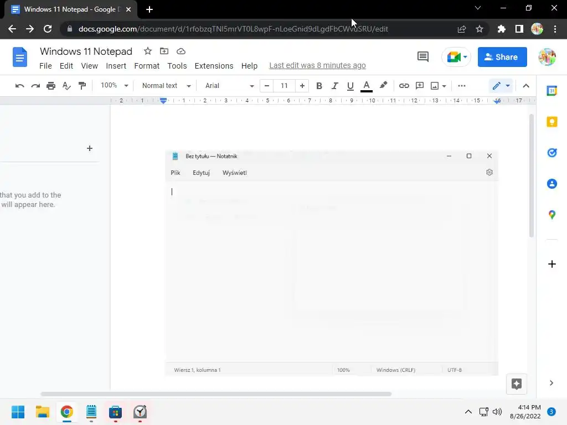Reload the page in Chrome
This screenshot has width=567, height=425.
48,29
